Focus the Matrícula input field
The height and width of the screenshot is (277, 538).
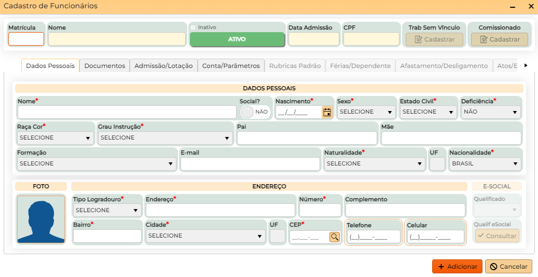pos(26,39)
